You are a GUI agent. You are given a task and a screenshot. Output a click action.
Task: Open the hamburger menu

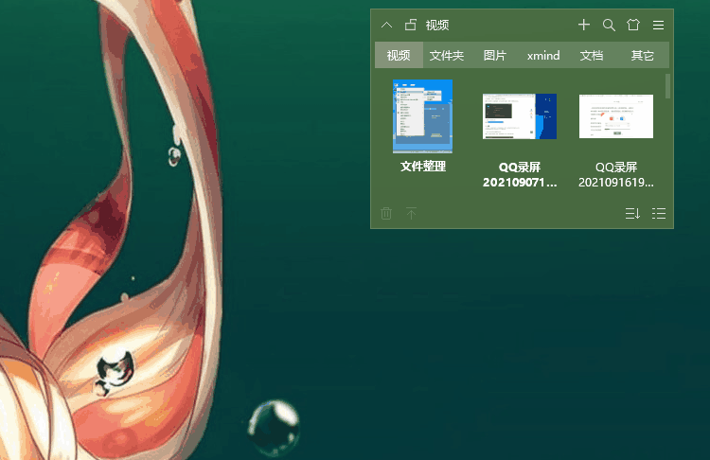(658, 25)
